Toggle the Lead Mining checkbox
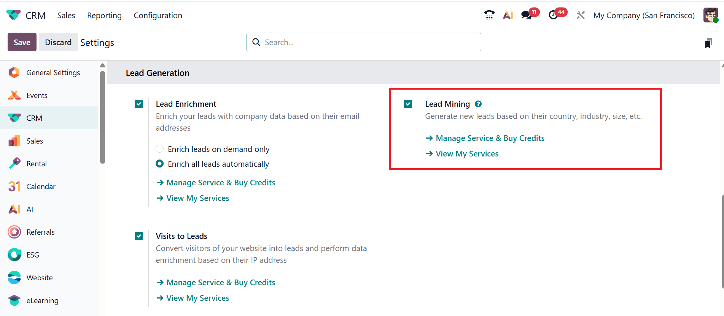The image size is (724, 316). tap(408, 104)
